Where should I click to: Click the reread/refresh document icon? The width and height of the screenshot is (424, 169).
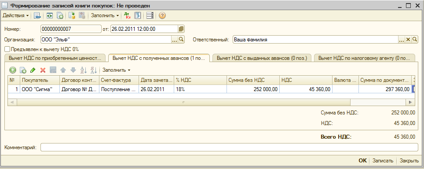coord(49,16)
